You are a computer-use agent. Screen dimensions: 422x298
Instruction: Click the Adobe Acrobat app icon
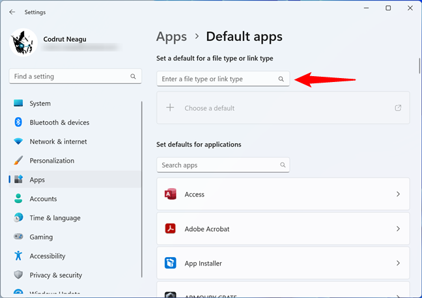171,229
